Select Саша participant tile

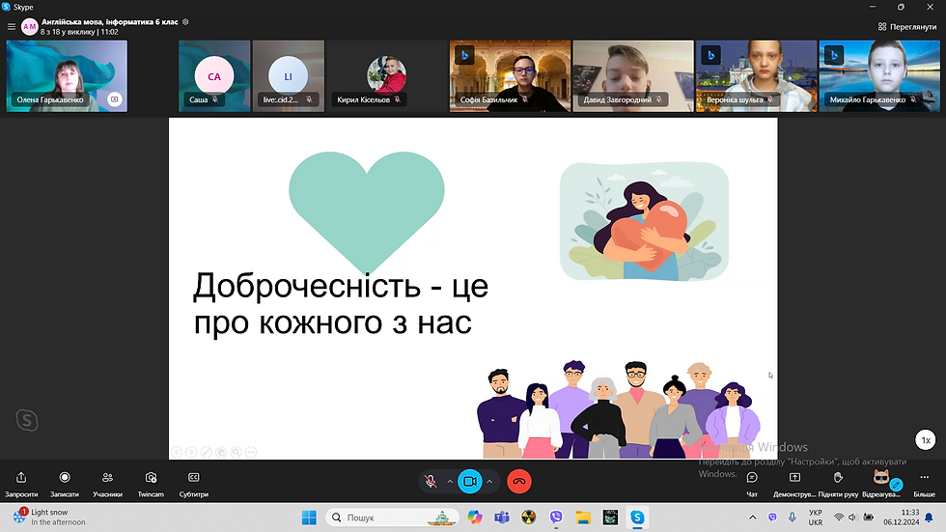coord(214,76)
